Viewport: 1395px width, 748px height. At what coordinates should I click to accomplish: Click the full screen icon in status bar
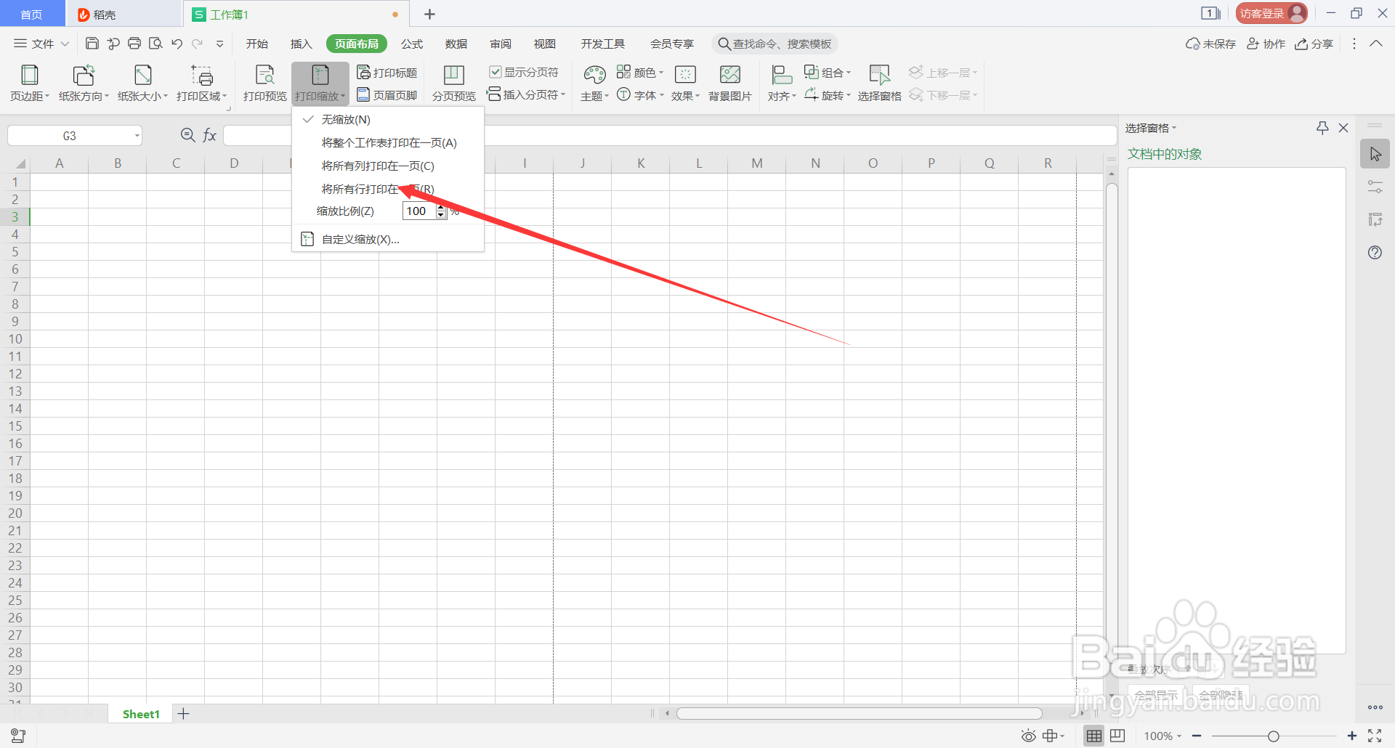(1375, 736)
